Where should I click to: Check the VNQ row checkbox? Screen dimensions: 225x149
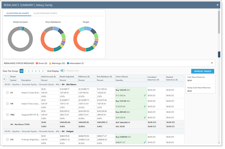click(8, 115)
